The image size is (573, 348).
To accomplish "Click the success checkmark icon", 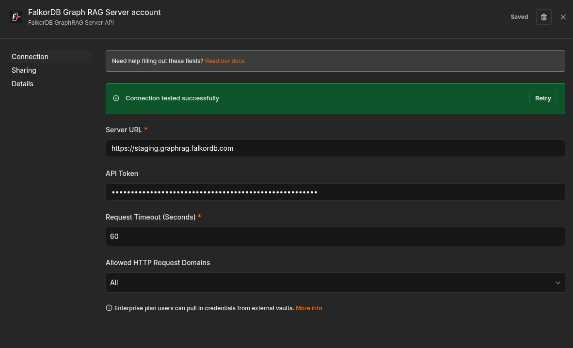I will coord(116,98).
